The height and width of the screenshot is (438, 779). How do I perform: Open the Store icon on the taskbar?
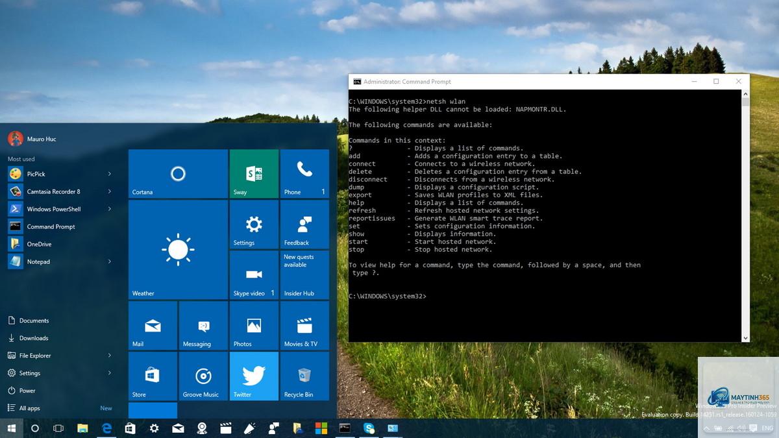[130, 428]
